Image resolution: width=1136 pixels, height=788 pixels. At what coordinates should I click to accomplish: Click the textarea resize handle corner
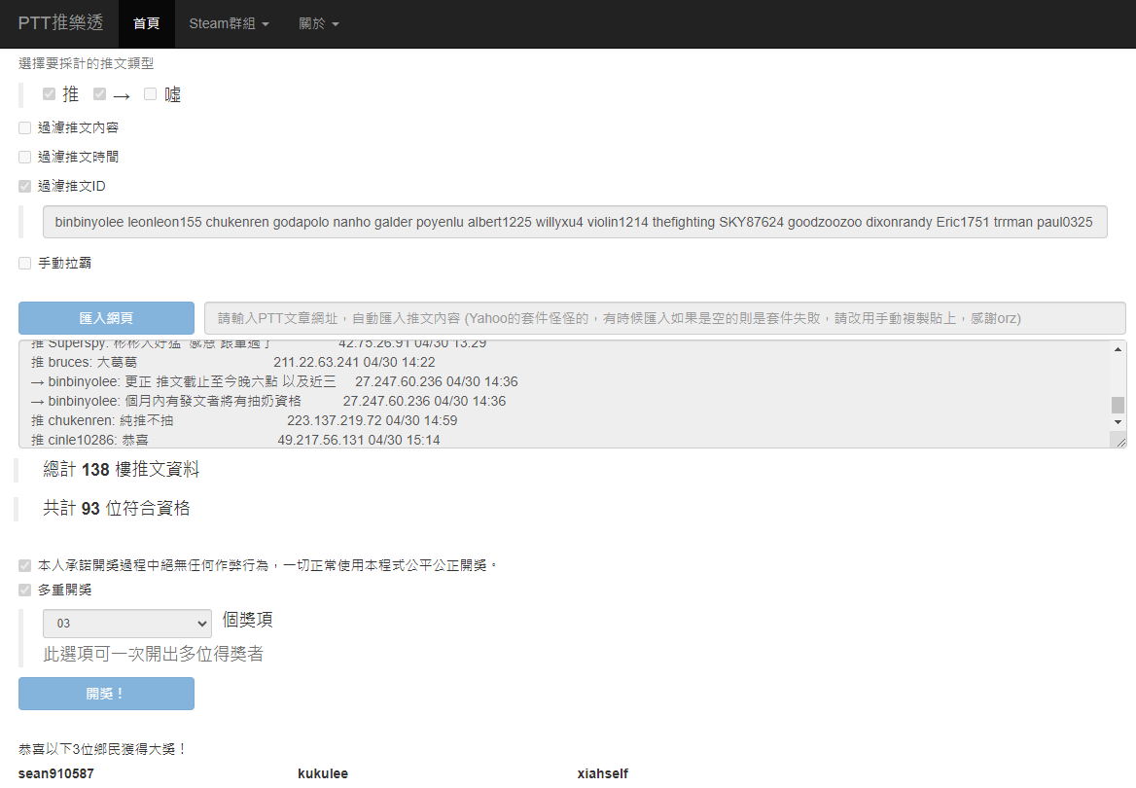coord(1120,442)
